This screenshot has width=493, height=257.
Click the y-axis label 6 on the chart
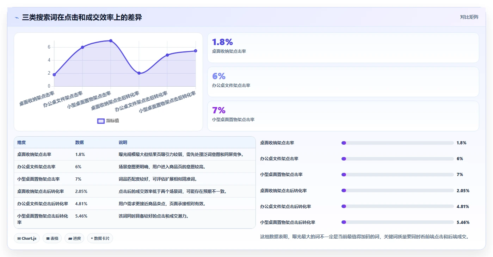pos(49,47)
